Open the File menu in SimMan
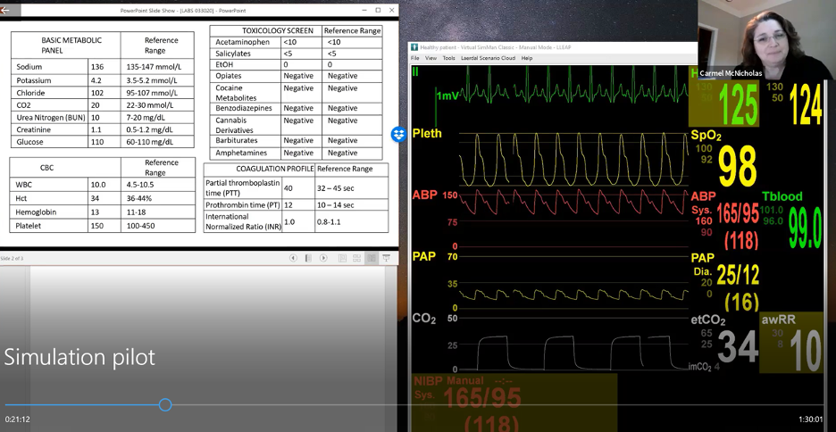The height and width of the screenshot is (432, 836). (415, 58)
